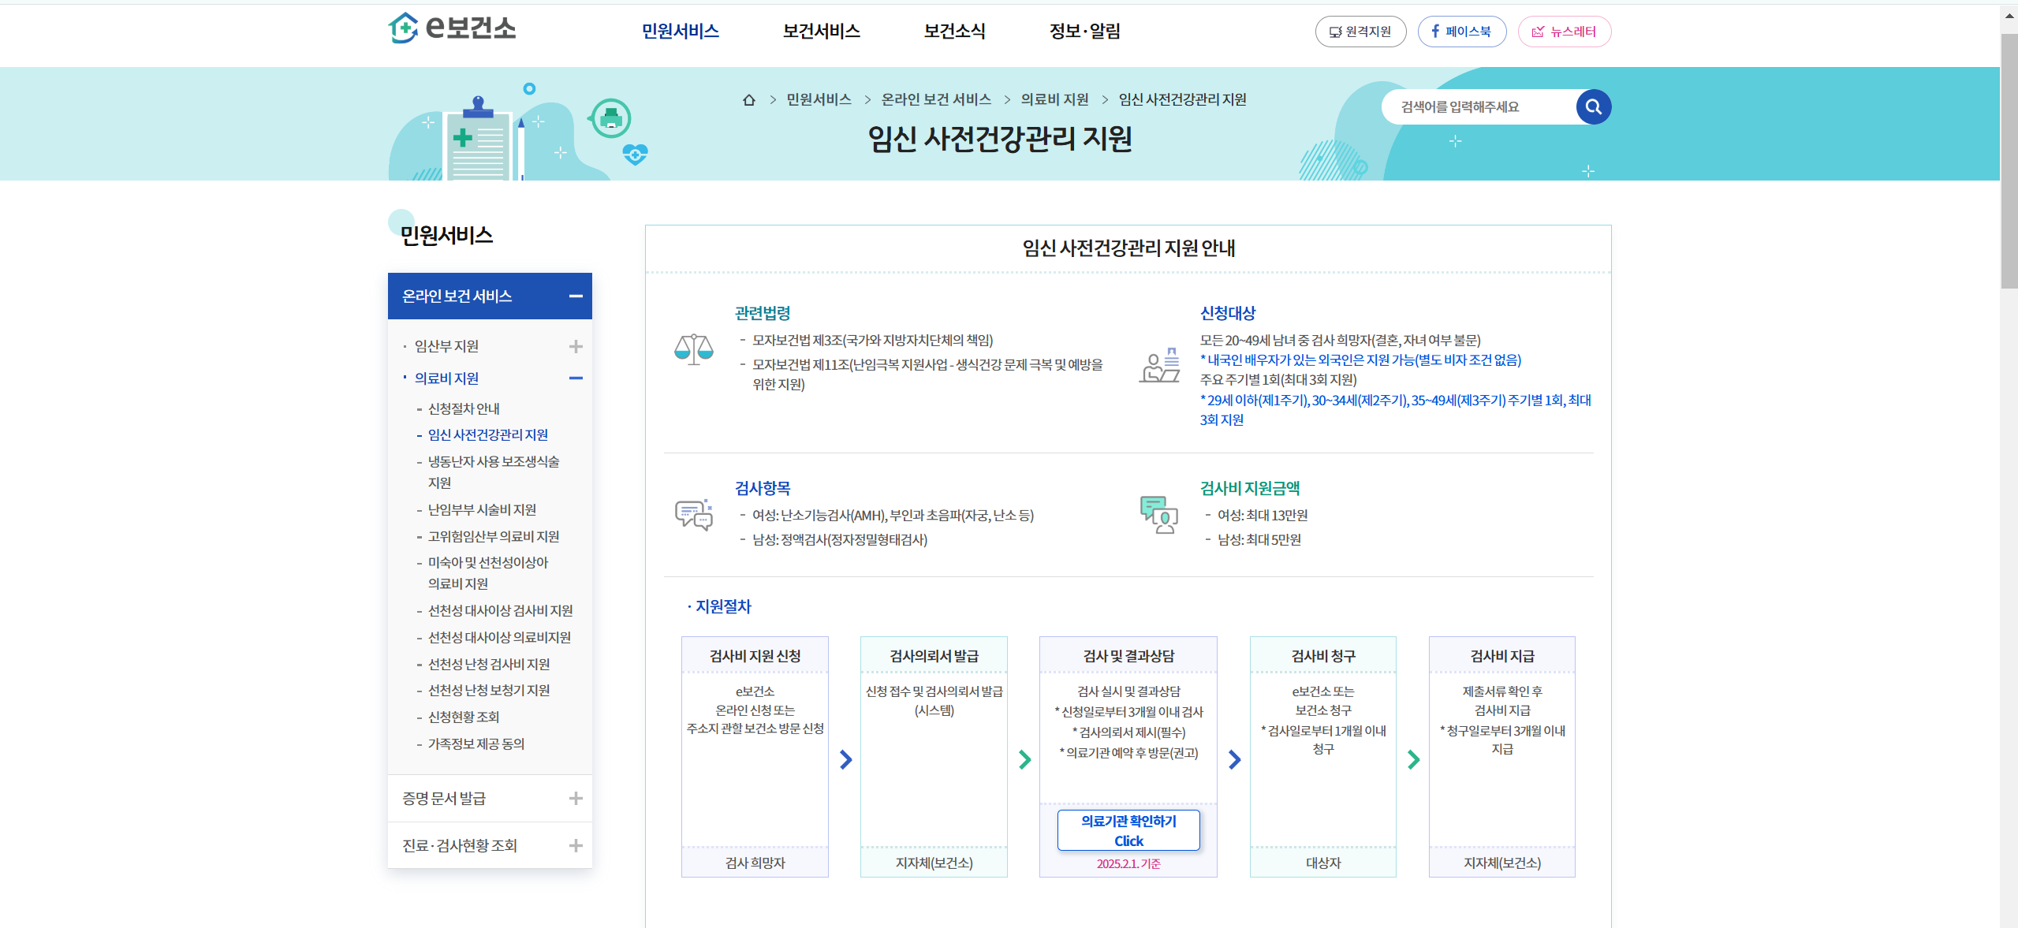Click the 의료기관 확인하기 Click button
This screenshot has width=2018, height=928.
point(1128,830)
